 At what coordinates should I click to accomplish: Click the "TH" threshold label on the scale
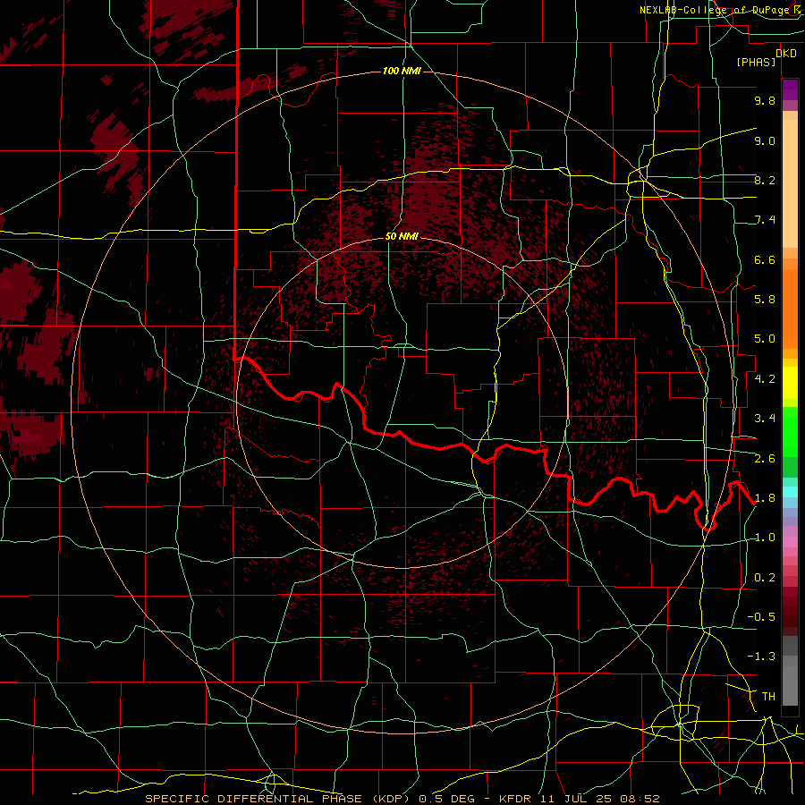(768, 697)
